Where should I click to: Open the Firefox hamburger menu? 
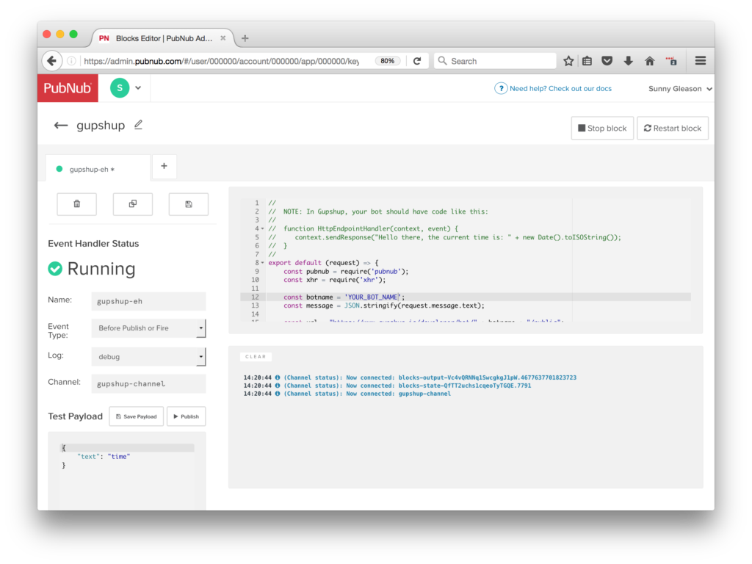pos(701,61)
